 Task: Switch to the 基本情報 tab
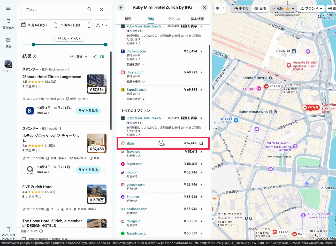197,19
